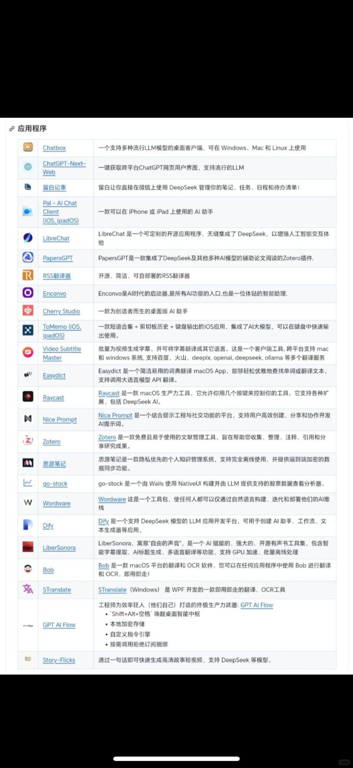The height and width of the screenshot is (768, 353).
Task: Open the RSS翻译器 link
Action: point(57,276)
